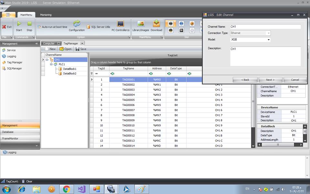Expand navigation pane options chevron

(x=36, y=146)
